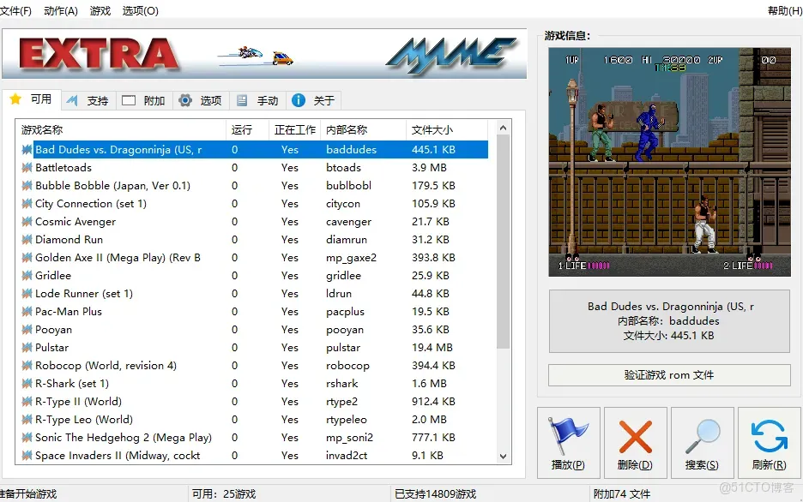Sort by 运行 column header

click(x=247, y=130)
